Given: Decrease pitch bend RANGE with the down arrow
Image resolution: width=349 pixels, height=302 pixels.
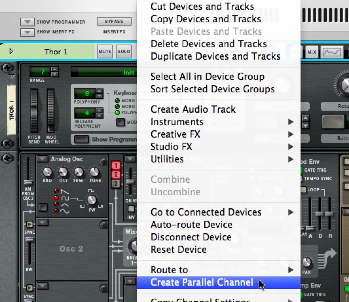Looking at the screenshot, I should click(55, 74).
